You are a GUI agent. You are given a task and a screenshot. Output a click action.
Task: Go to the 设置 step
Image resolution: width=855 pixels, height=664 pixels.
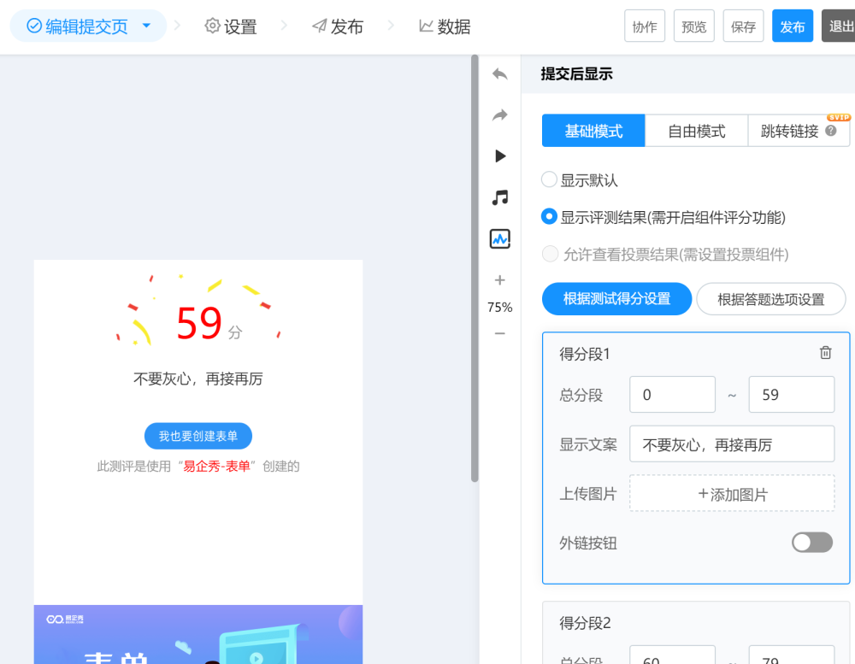click(231, 26)
